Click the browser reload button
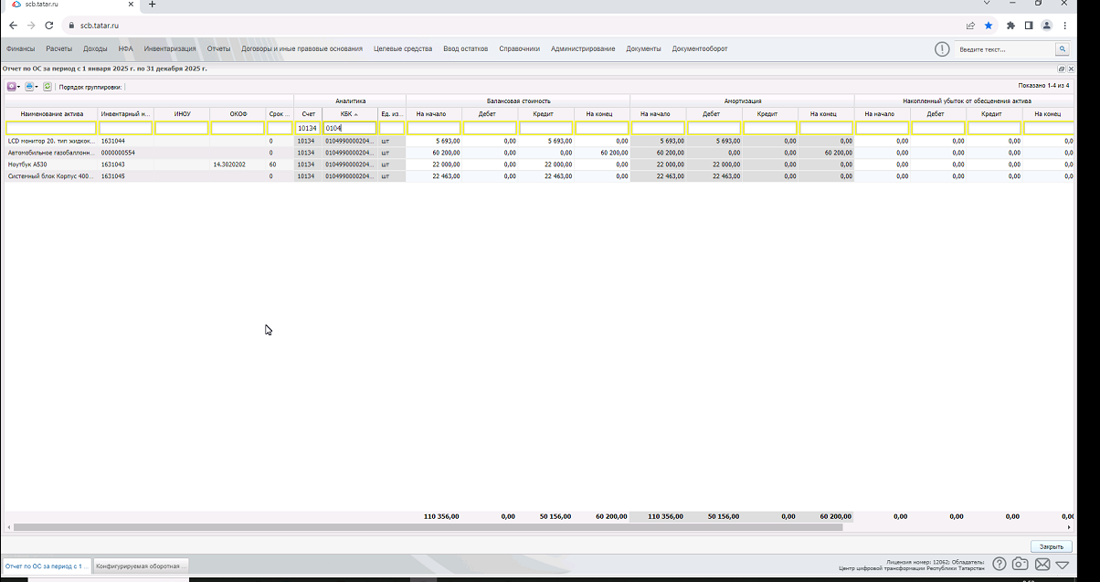 49,26
